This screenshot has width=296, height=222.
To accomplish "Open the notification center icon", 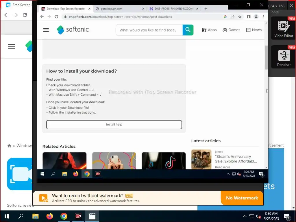I will tap(287, 217).
